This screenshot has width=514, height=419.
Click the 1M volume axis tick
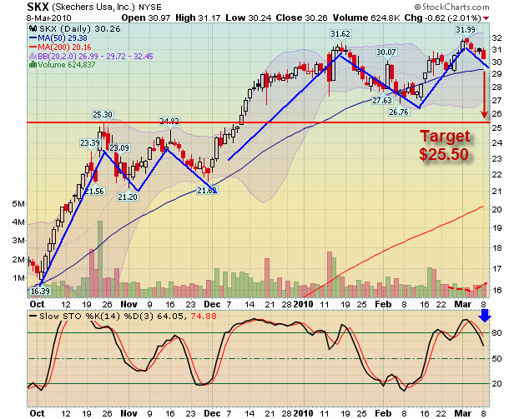tap(18, 278)
